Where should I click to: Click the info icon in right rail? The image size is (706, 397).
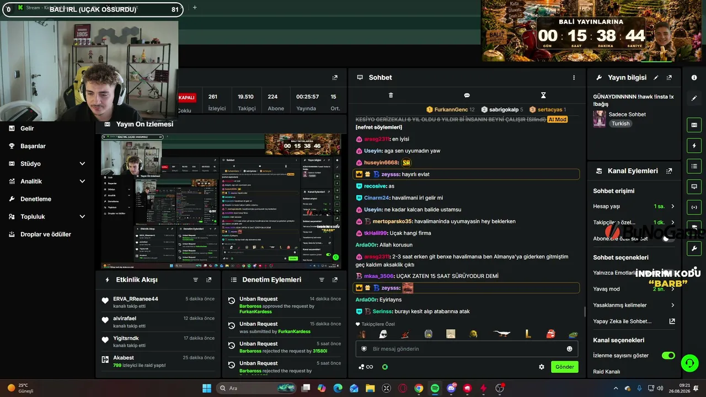coord(694,78)
